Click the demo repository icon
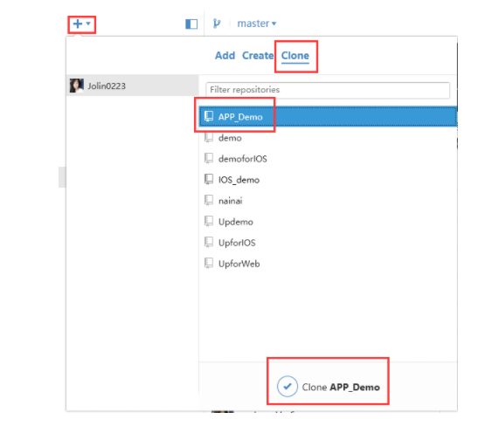 [209, 137]
